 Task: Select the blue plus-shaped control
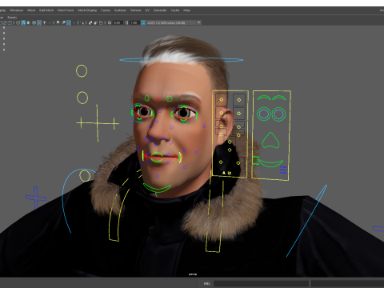click(36, 198)
